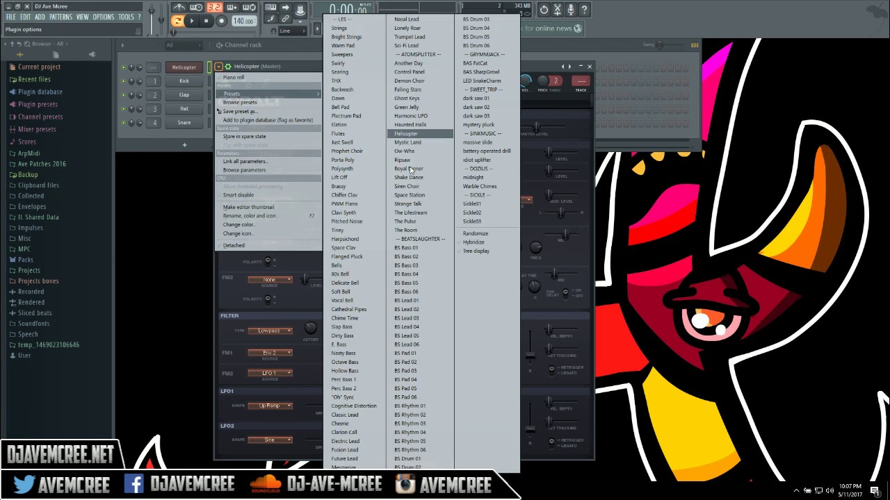Choose the Mystic Land preset
890x500 pixels.
(x=407, y=142)
